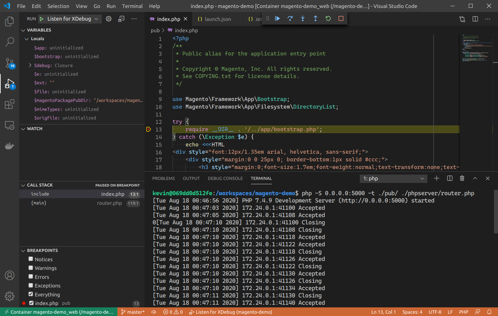
Task: Open the Extensions view
Action: coord(10,104)
